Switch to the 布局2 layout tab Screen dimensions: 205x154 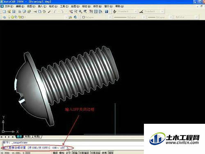pos(37,136)
